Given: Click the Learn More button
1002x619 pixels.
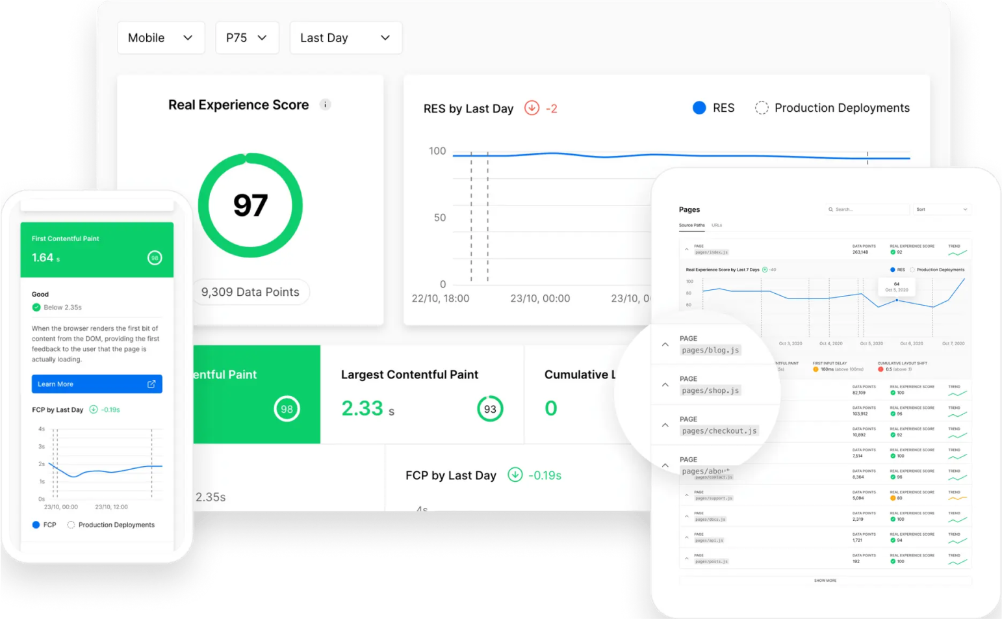Looking at the screenshot, I should [x=96, y=384].
